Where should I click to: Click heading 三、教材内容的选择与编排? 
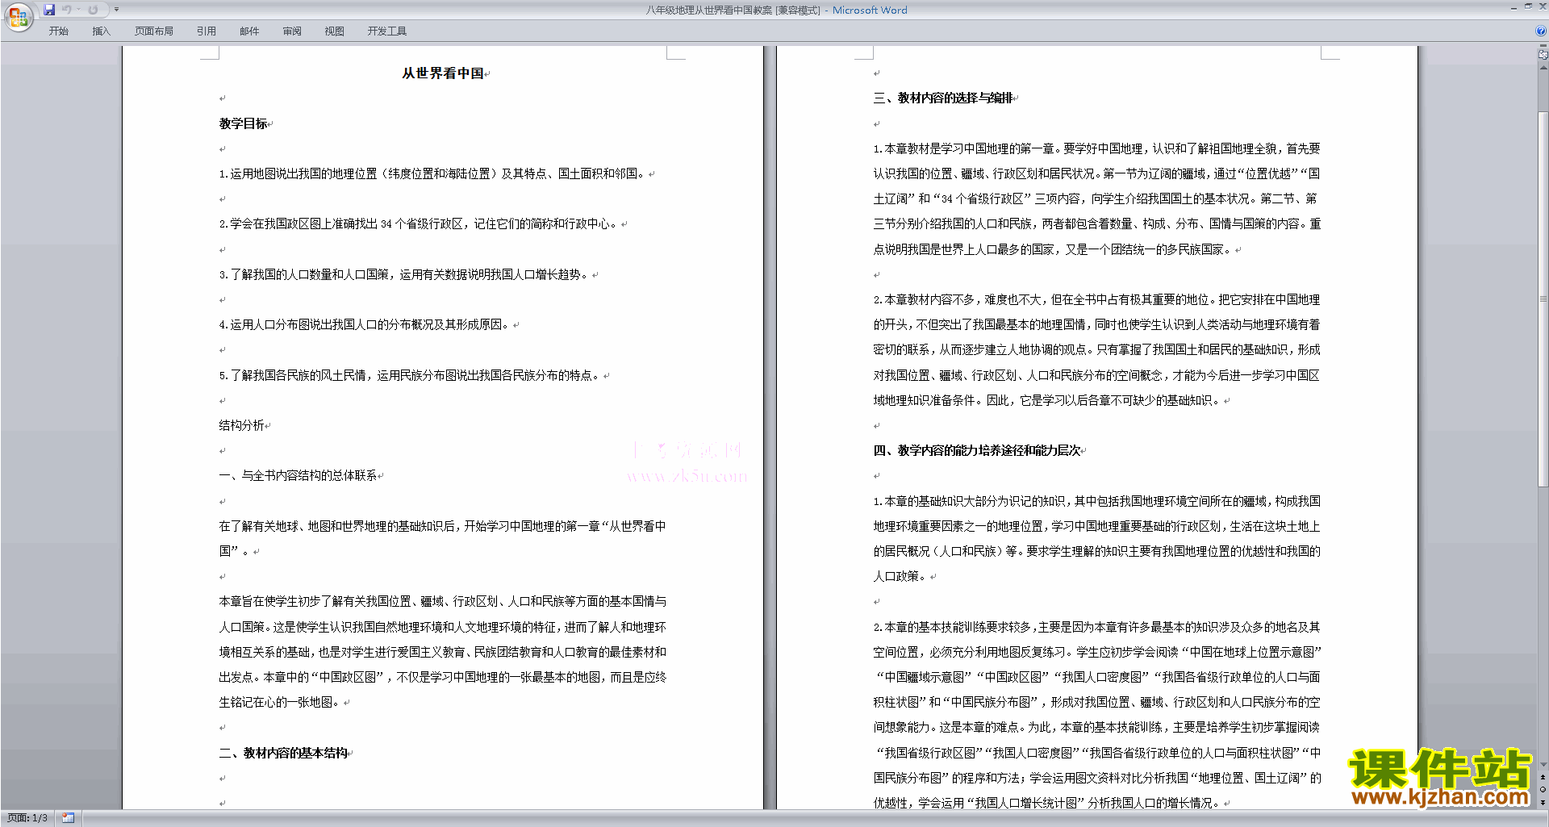[942, 98]
